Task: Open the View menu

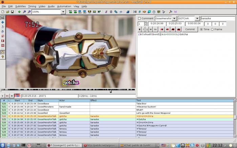Action: pyautogui.click(x=76, y=6)
